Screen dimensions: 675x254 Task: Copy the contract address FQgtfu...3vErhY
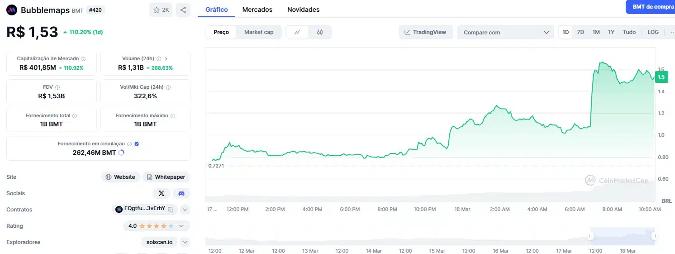171,210
